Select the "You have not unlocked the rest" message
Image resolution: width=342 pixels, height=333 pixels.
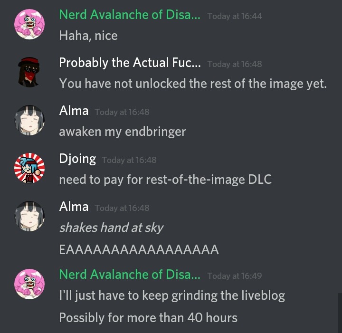[x=193, y=84]
